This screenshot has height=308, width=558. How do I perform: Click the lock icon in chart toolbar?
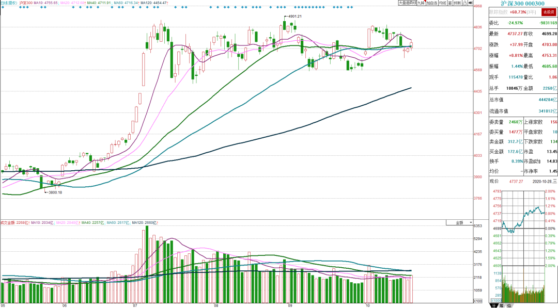(465, 3)
